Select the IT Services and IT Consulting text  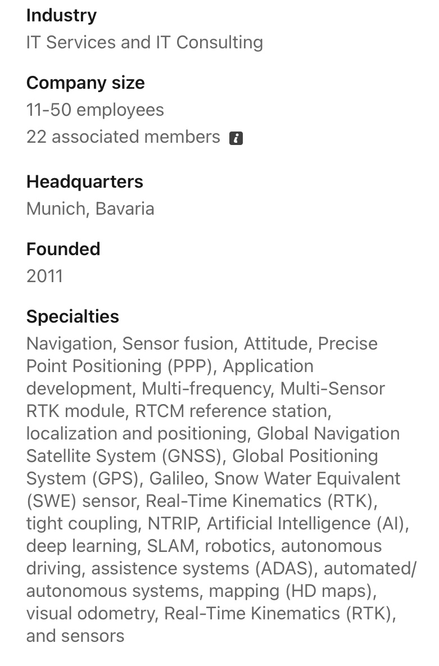click(x=144, y=42)
